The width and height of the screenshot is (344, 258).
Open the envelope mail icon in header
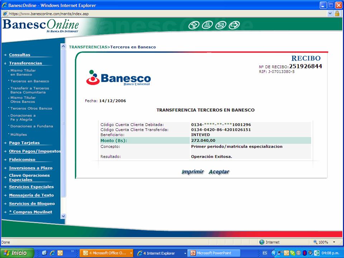pos(221,25)
